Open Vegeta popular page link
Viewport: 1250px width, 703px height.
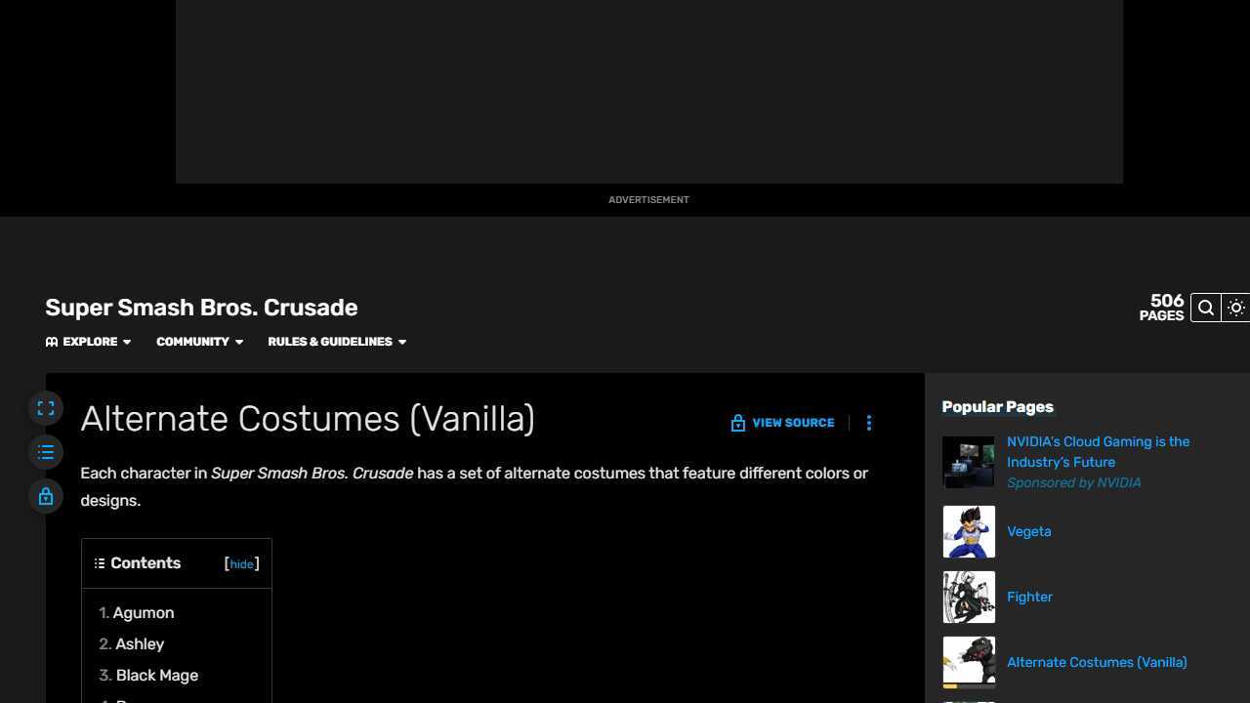click(x=1029, y=531)
